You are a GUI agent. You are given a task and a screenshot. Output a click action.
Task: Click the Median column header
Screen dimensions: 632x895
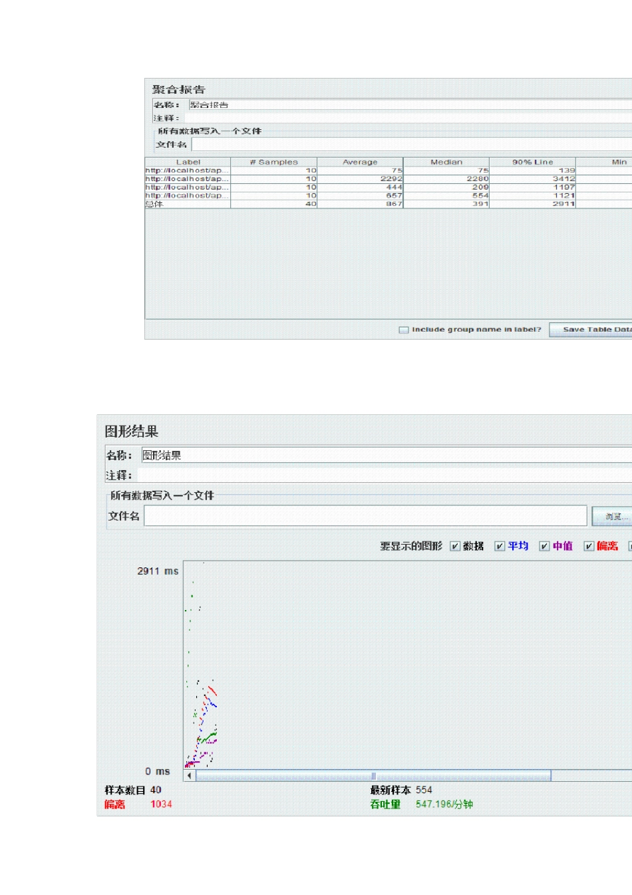[x=446, y=162]
